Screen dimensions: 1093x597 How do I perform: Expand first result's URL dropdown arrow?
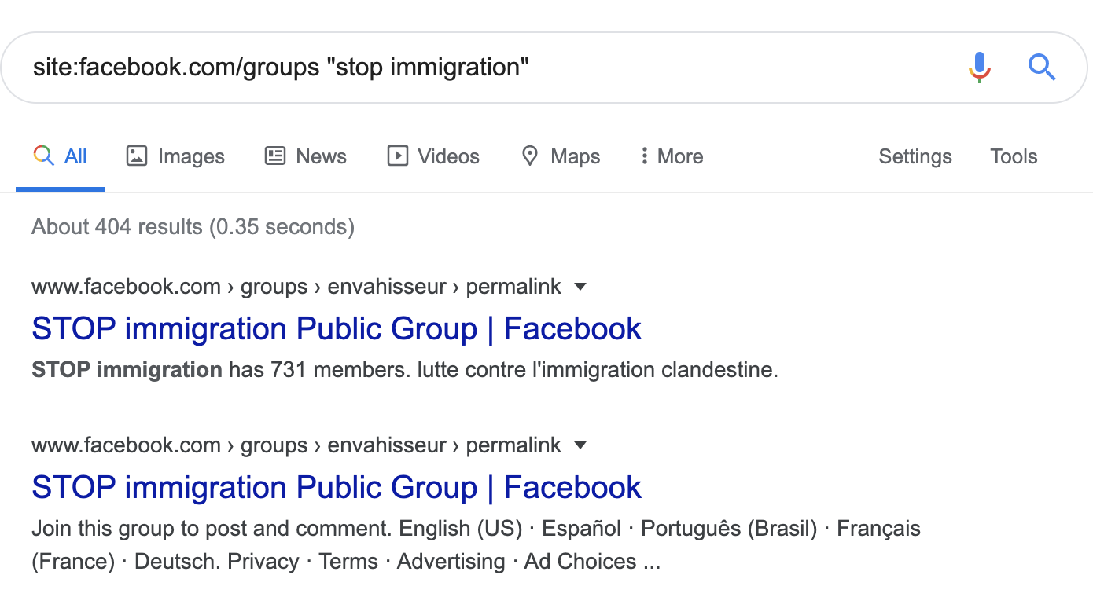[x=580, y=288]
